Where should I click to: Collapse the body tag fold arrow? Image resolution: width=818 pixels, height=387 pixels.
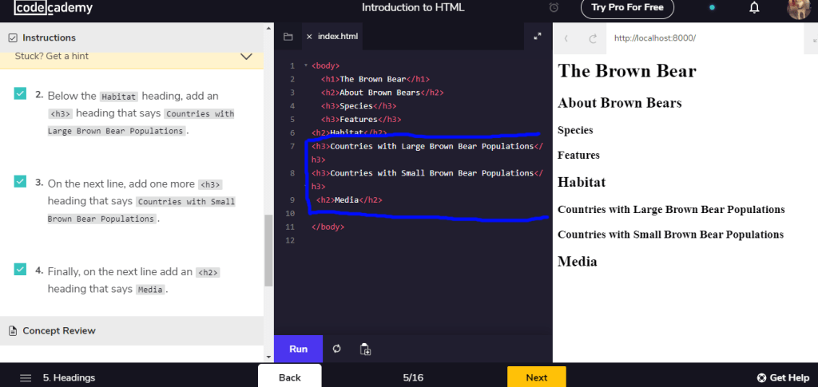coord(304,65)
